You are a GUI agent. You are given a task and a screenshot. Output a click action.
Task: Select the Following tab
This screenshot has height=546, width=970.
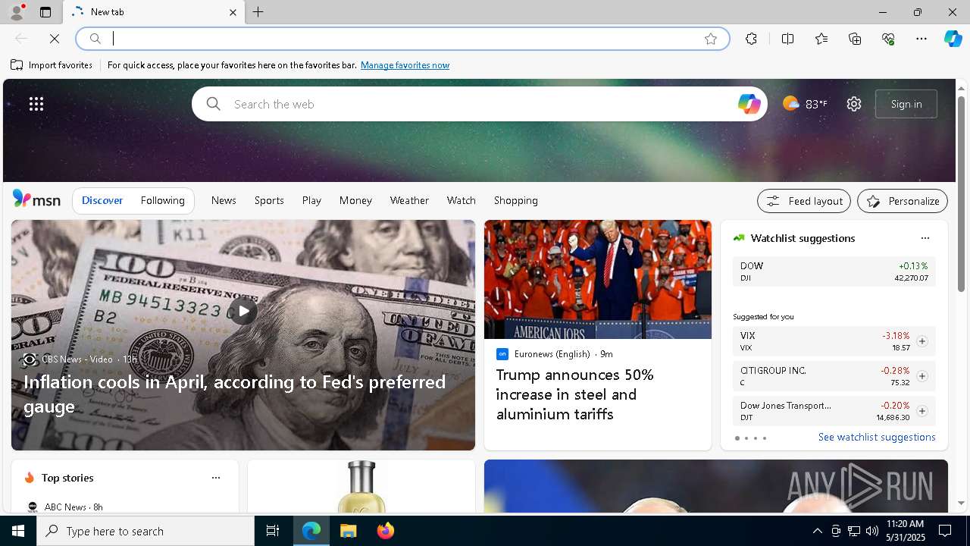coord(162,200)
